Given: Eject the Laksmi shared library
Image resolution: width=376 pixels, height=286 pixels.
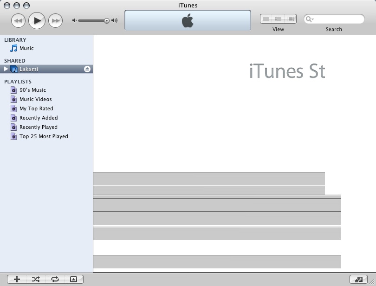Looking at the screenshot, I should pyautogui.click(x=87, y=69).
